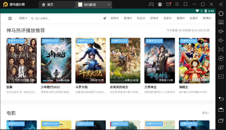The height and width of the screenshot is (130, 226).
Task: Click the search magnifier icon
Action: point(33,18)
